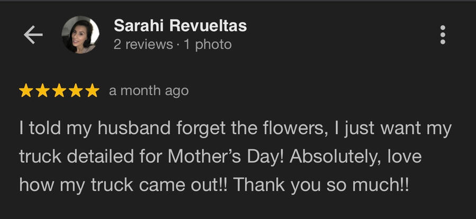This screenshot has height=219, width=476.
Task: Click the fourth yellow rating star
Action: tap(76, 91)
